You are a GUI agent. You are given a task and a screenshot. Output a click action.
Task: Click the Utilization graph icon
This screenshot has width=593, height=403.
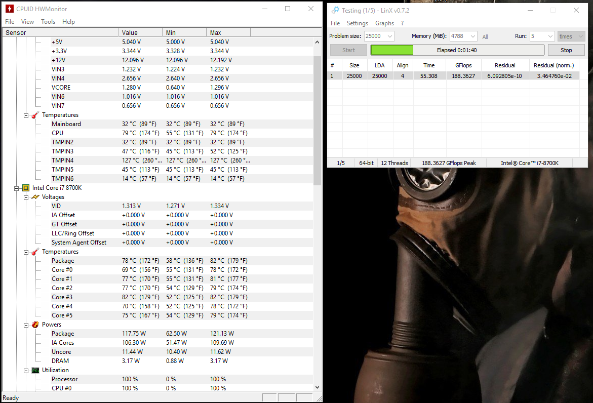35,370
